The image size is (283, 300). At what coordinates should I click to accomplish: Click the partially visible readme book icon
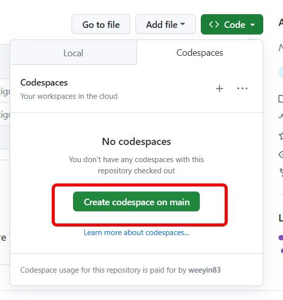point(281,99)
